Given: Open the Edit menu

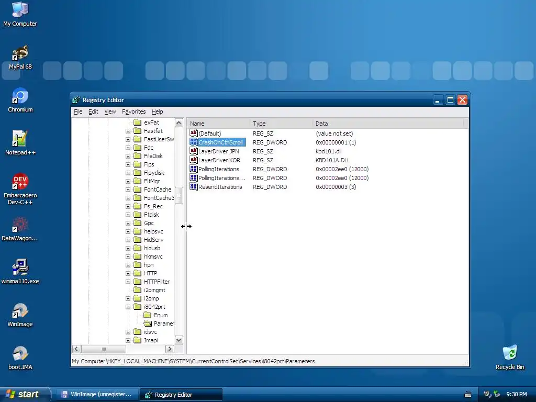Looking at the screenshot, I should (x=93, y=111).
